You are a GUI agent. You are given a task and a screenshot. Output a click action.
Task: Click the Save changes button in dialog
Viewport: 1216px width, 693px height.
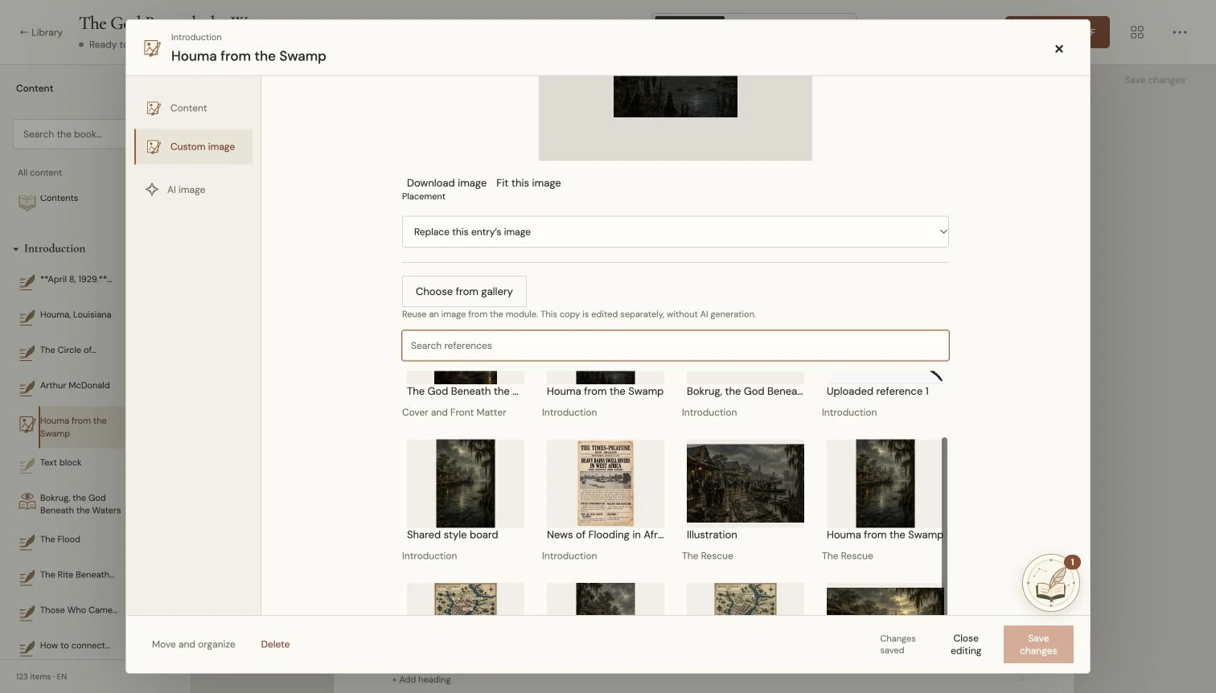point(1038,645)
